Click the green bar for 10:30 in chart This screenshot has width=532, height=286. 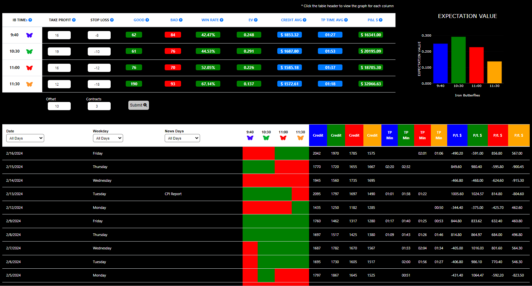[x=458, y=60]
